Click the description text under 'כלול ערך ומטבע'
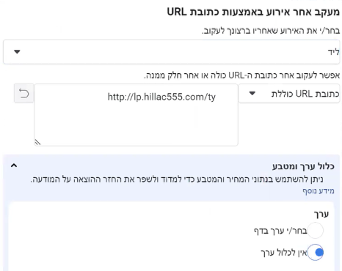The width and height of the screenshot is (342, 271). [x=177, y=179]
